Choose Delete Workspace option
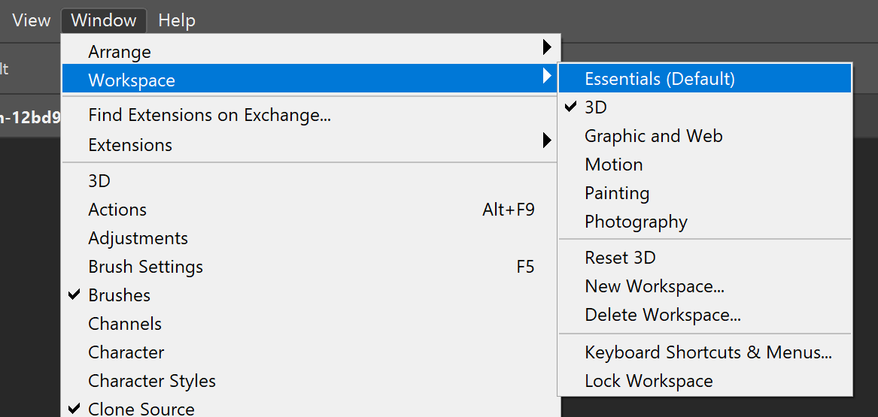This screenshot has width=878, height=417. click(x=662, y=315)
